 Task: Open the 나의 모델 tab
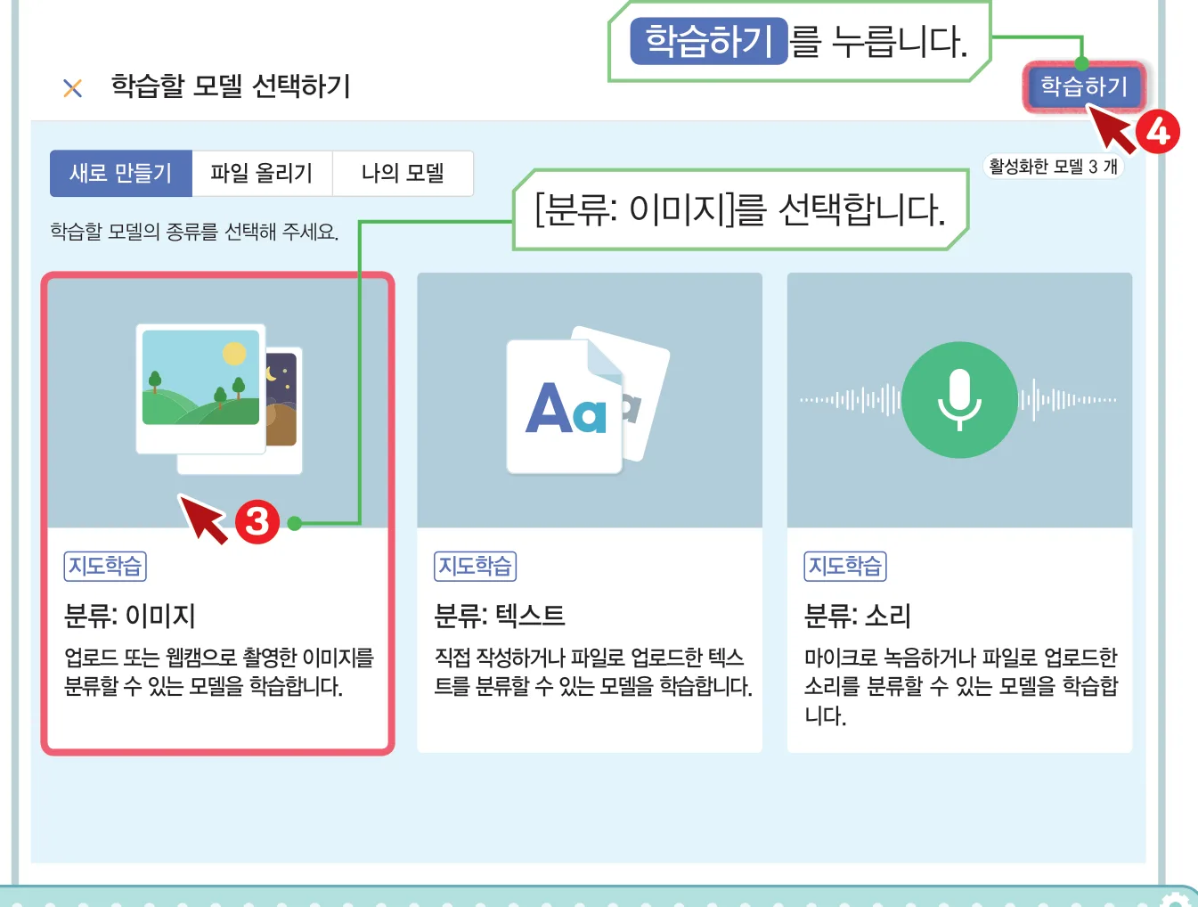tap(403, 173)
